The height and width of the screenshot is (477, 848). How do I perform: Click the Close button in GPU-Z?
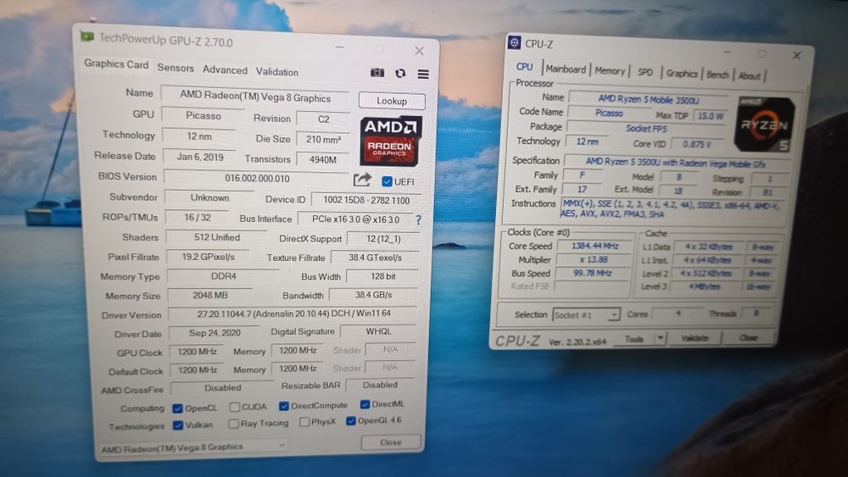(x=390, y=442)
